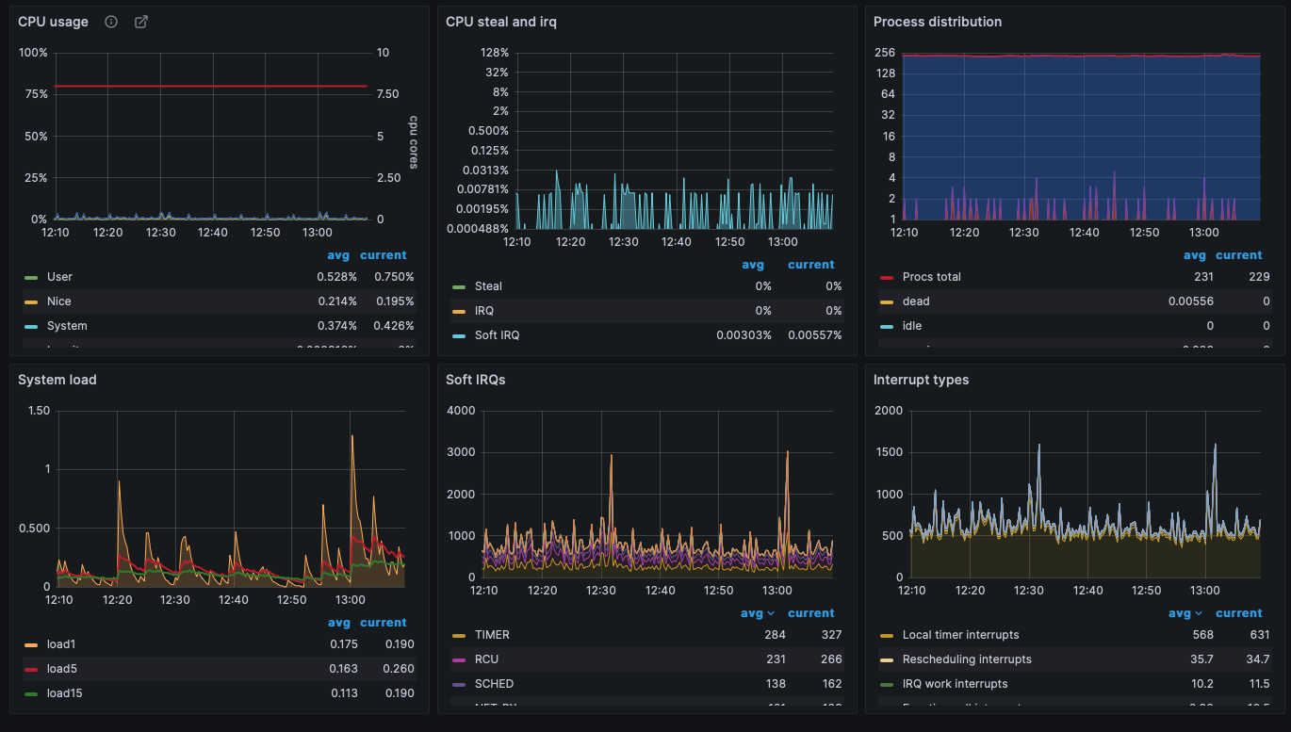Toggle the dead processes series label
This screenshot has height=732, width=1291.
[x=916, y=301]
